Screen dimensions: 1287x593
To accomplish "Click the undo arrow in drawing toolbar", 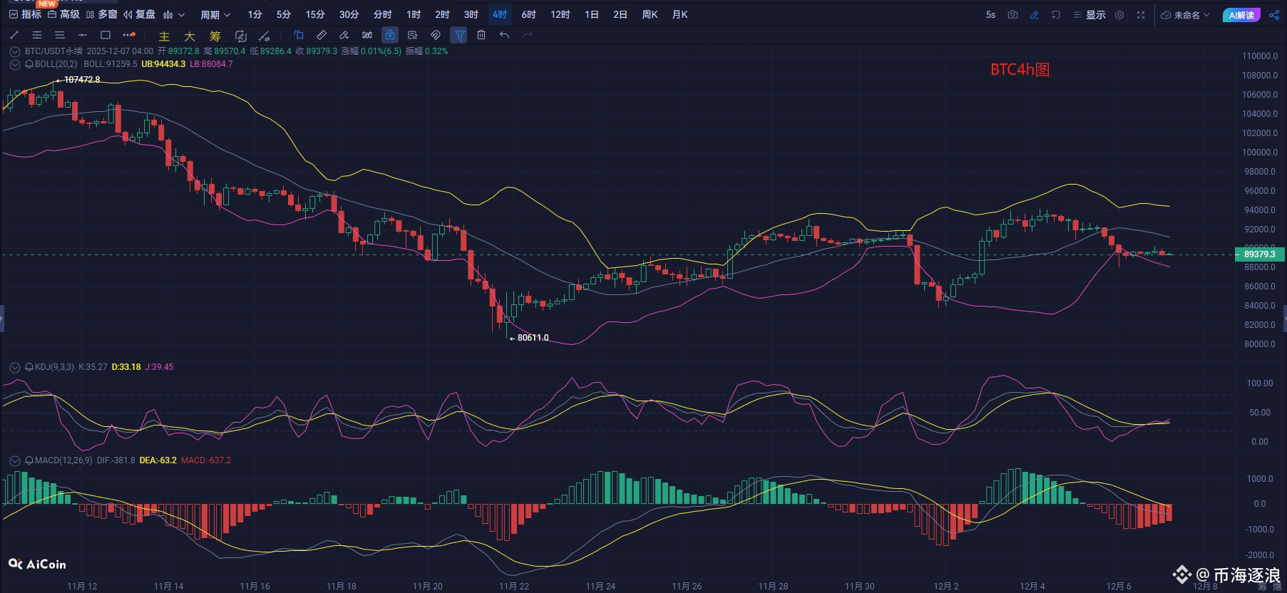I will coord(505,35).
